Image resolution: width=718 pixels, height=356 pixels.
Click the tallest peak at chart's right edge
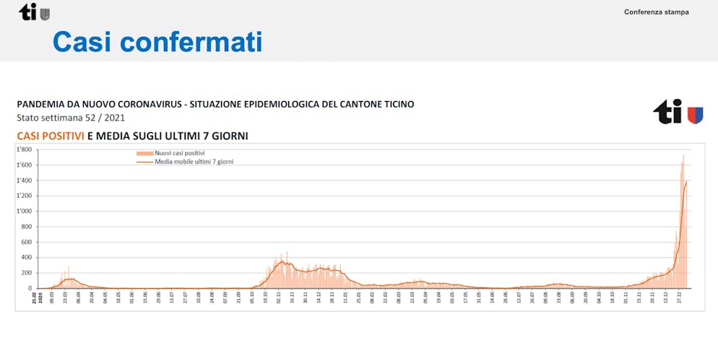683,155
